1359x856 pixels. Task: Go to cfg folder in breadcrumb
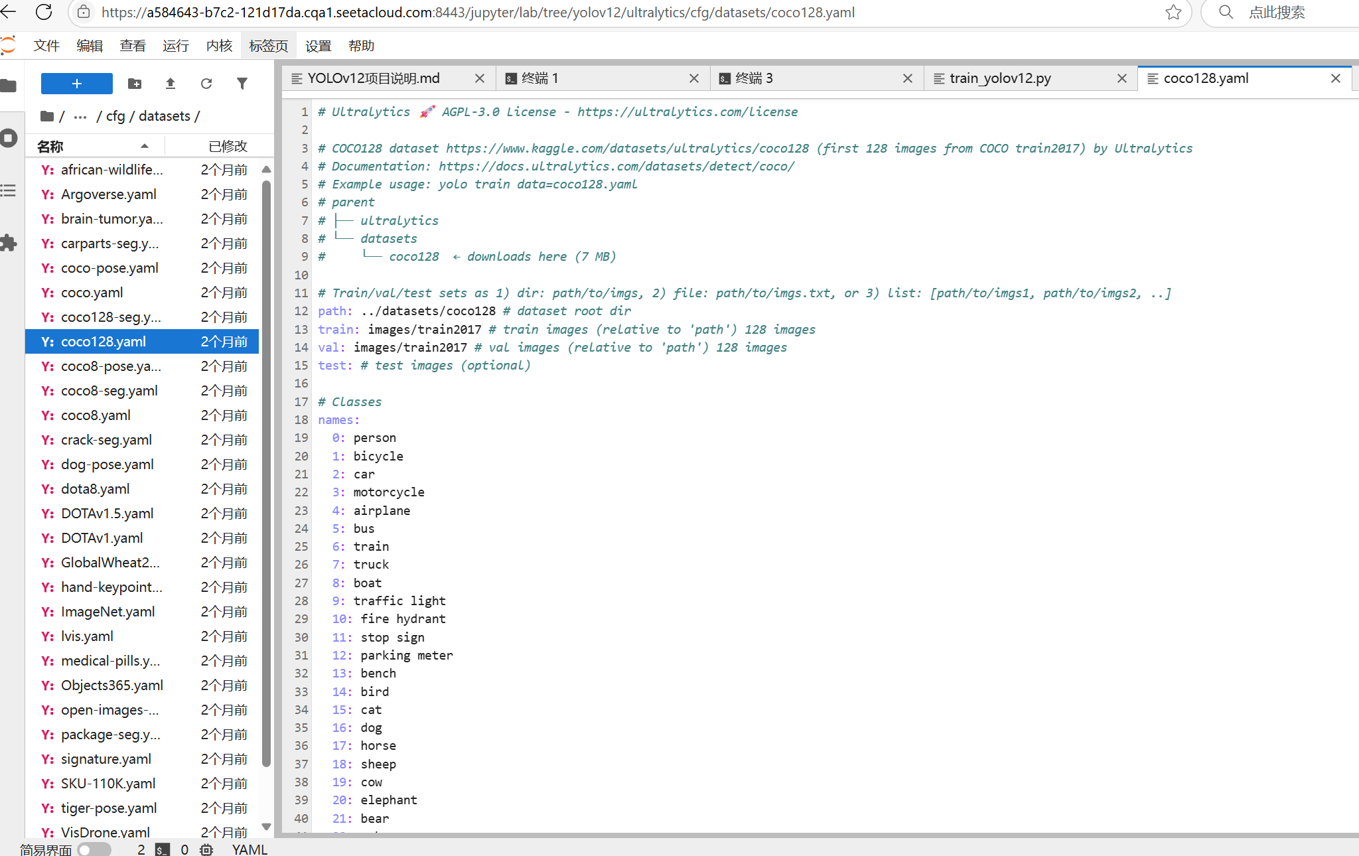point(115,117)
